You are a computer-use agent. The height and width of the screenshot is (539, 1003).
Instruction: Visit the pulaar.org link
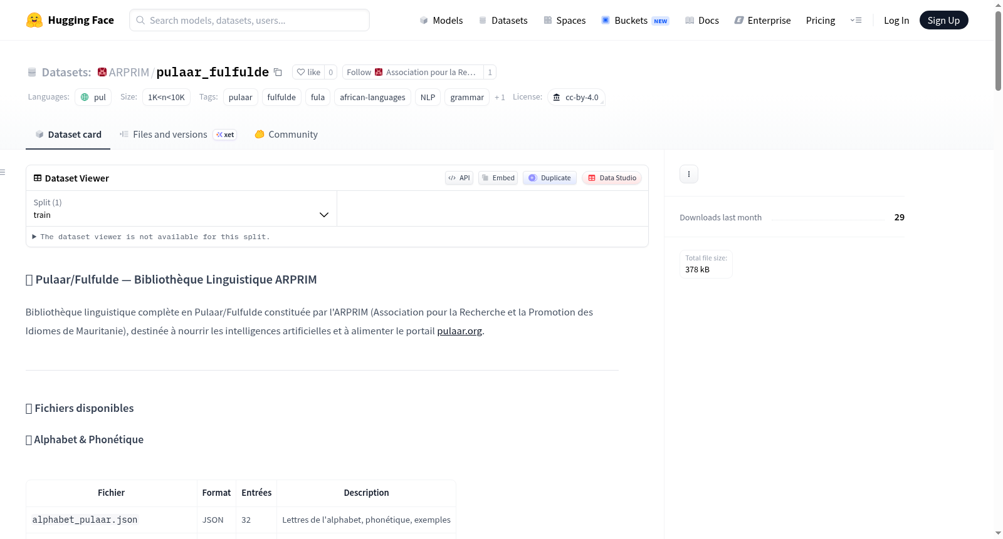459,331
